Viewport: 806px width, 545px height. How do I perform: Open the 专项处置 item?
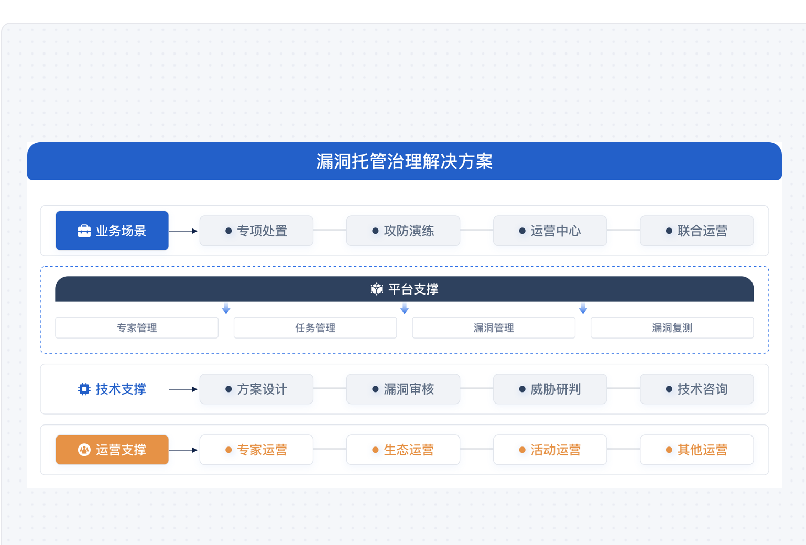[256, 231]
